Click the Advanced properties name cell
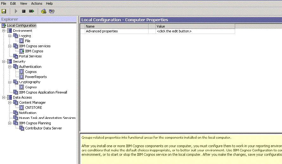The width and height of the screenshot is (282, 164). pos(117,31)
